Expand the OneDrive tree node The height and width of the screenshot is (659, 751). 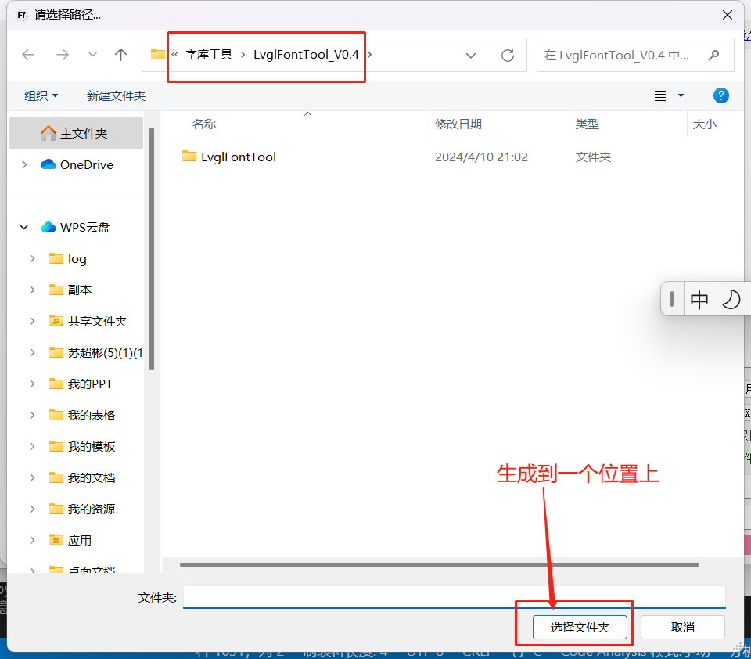pyautogui.click(x=24, y=164)
